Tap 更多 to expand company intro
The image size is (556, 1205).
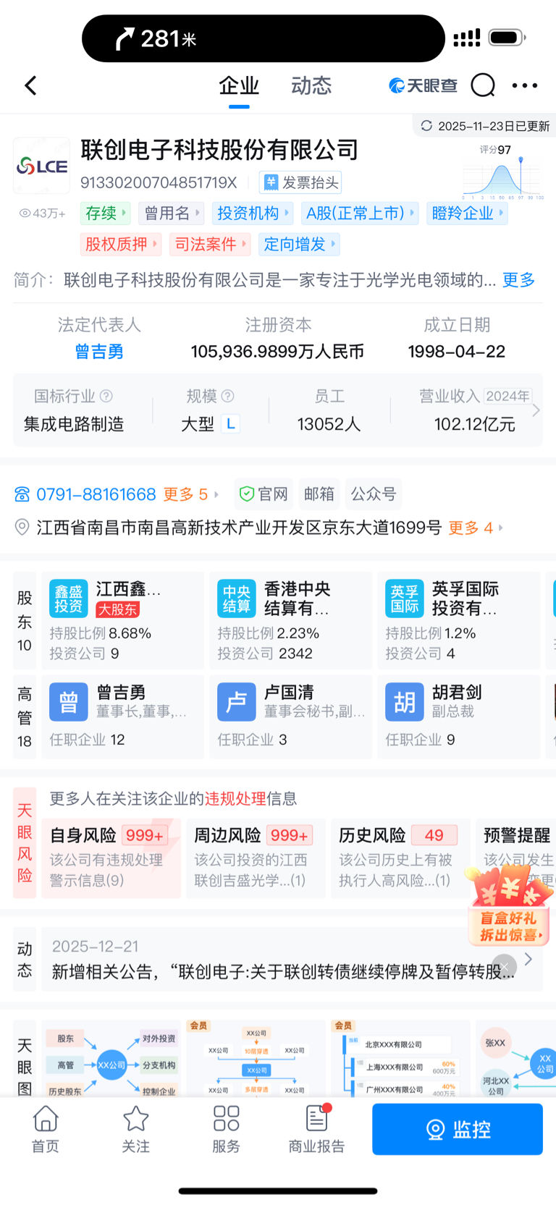tap(519, 280)
